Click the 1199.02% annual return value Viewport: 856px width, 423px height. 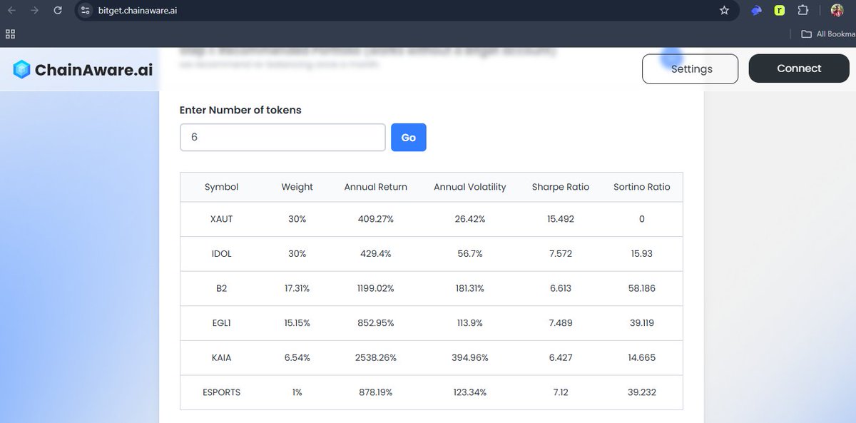(x=376, y=288)
